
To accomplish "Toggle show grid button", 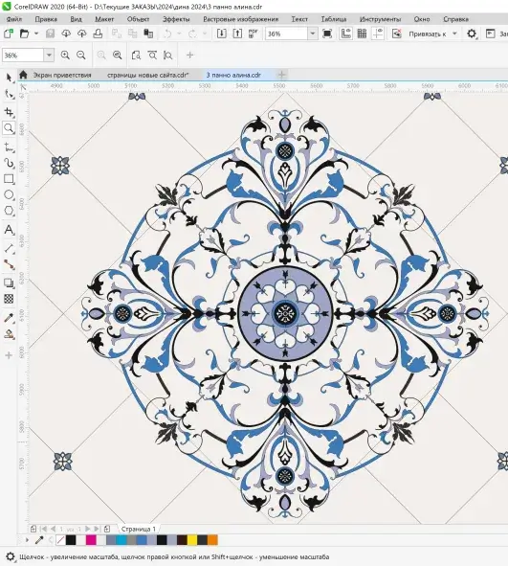I will coord(362,34).
